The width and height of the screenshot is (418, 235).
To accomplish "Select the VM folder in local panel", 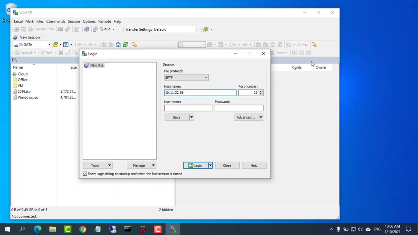I will (x=18, y=86).
